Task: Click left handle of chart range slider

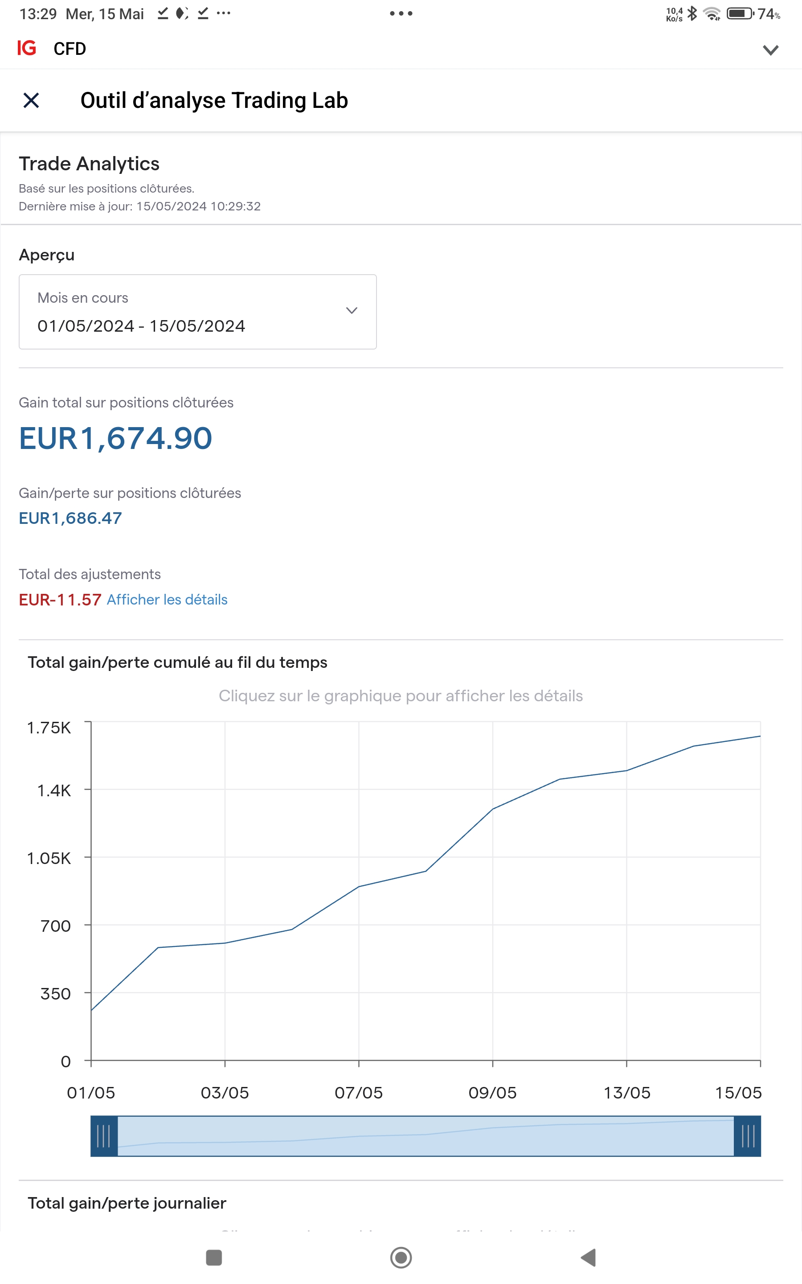Action: point(104,1136)
